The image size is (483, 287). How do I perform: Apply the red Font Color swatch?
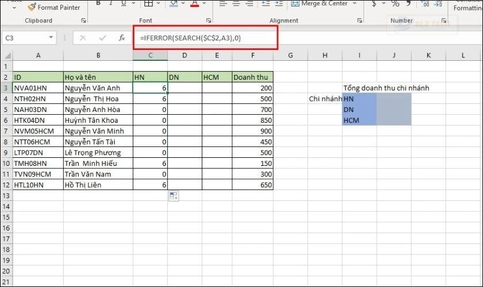point(194,4)
